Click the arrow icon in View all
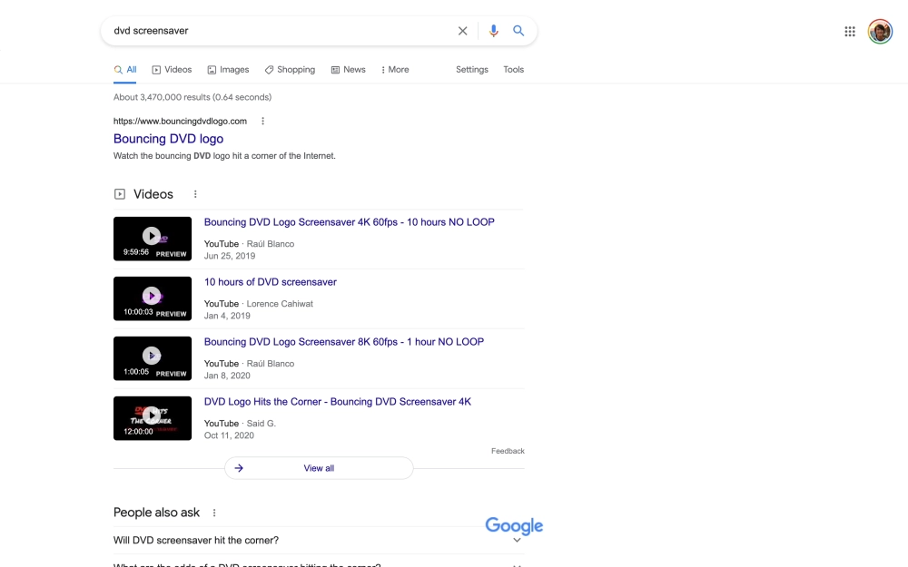The width and height of the screenshot is (908, 567). point(239,468)
